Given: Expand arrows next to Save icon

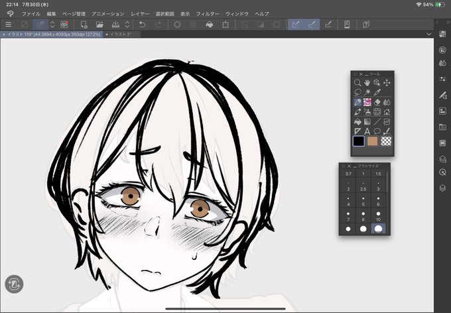Looking at the screenshot, I should point(127,25).
